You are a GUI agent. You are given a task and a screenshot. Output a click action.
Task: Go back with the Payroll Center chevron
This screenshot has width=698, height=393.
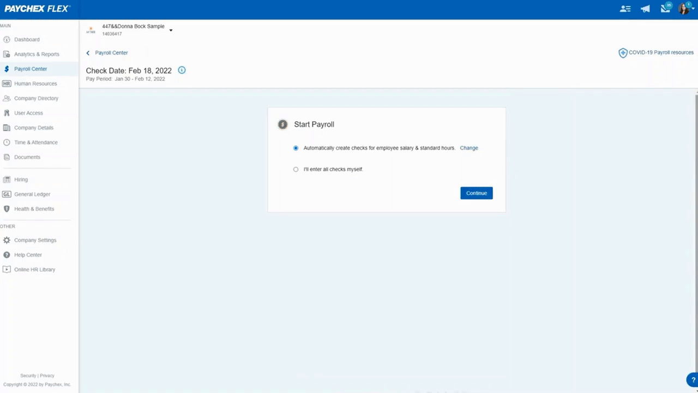(x=88, y=53)
